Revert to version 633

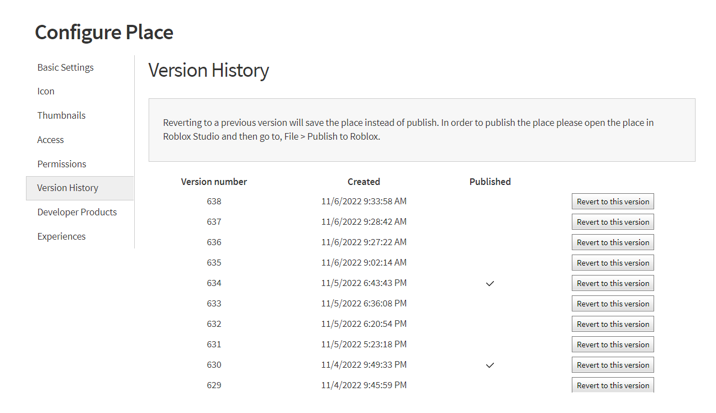613,304
